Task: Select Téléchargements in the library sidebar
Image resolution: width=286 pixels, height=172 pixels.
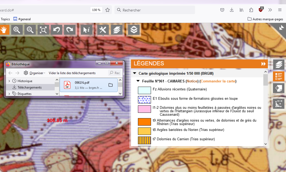Action: coord(29,87)
